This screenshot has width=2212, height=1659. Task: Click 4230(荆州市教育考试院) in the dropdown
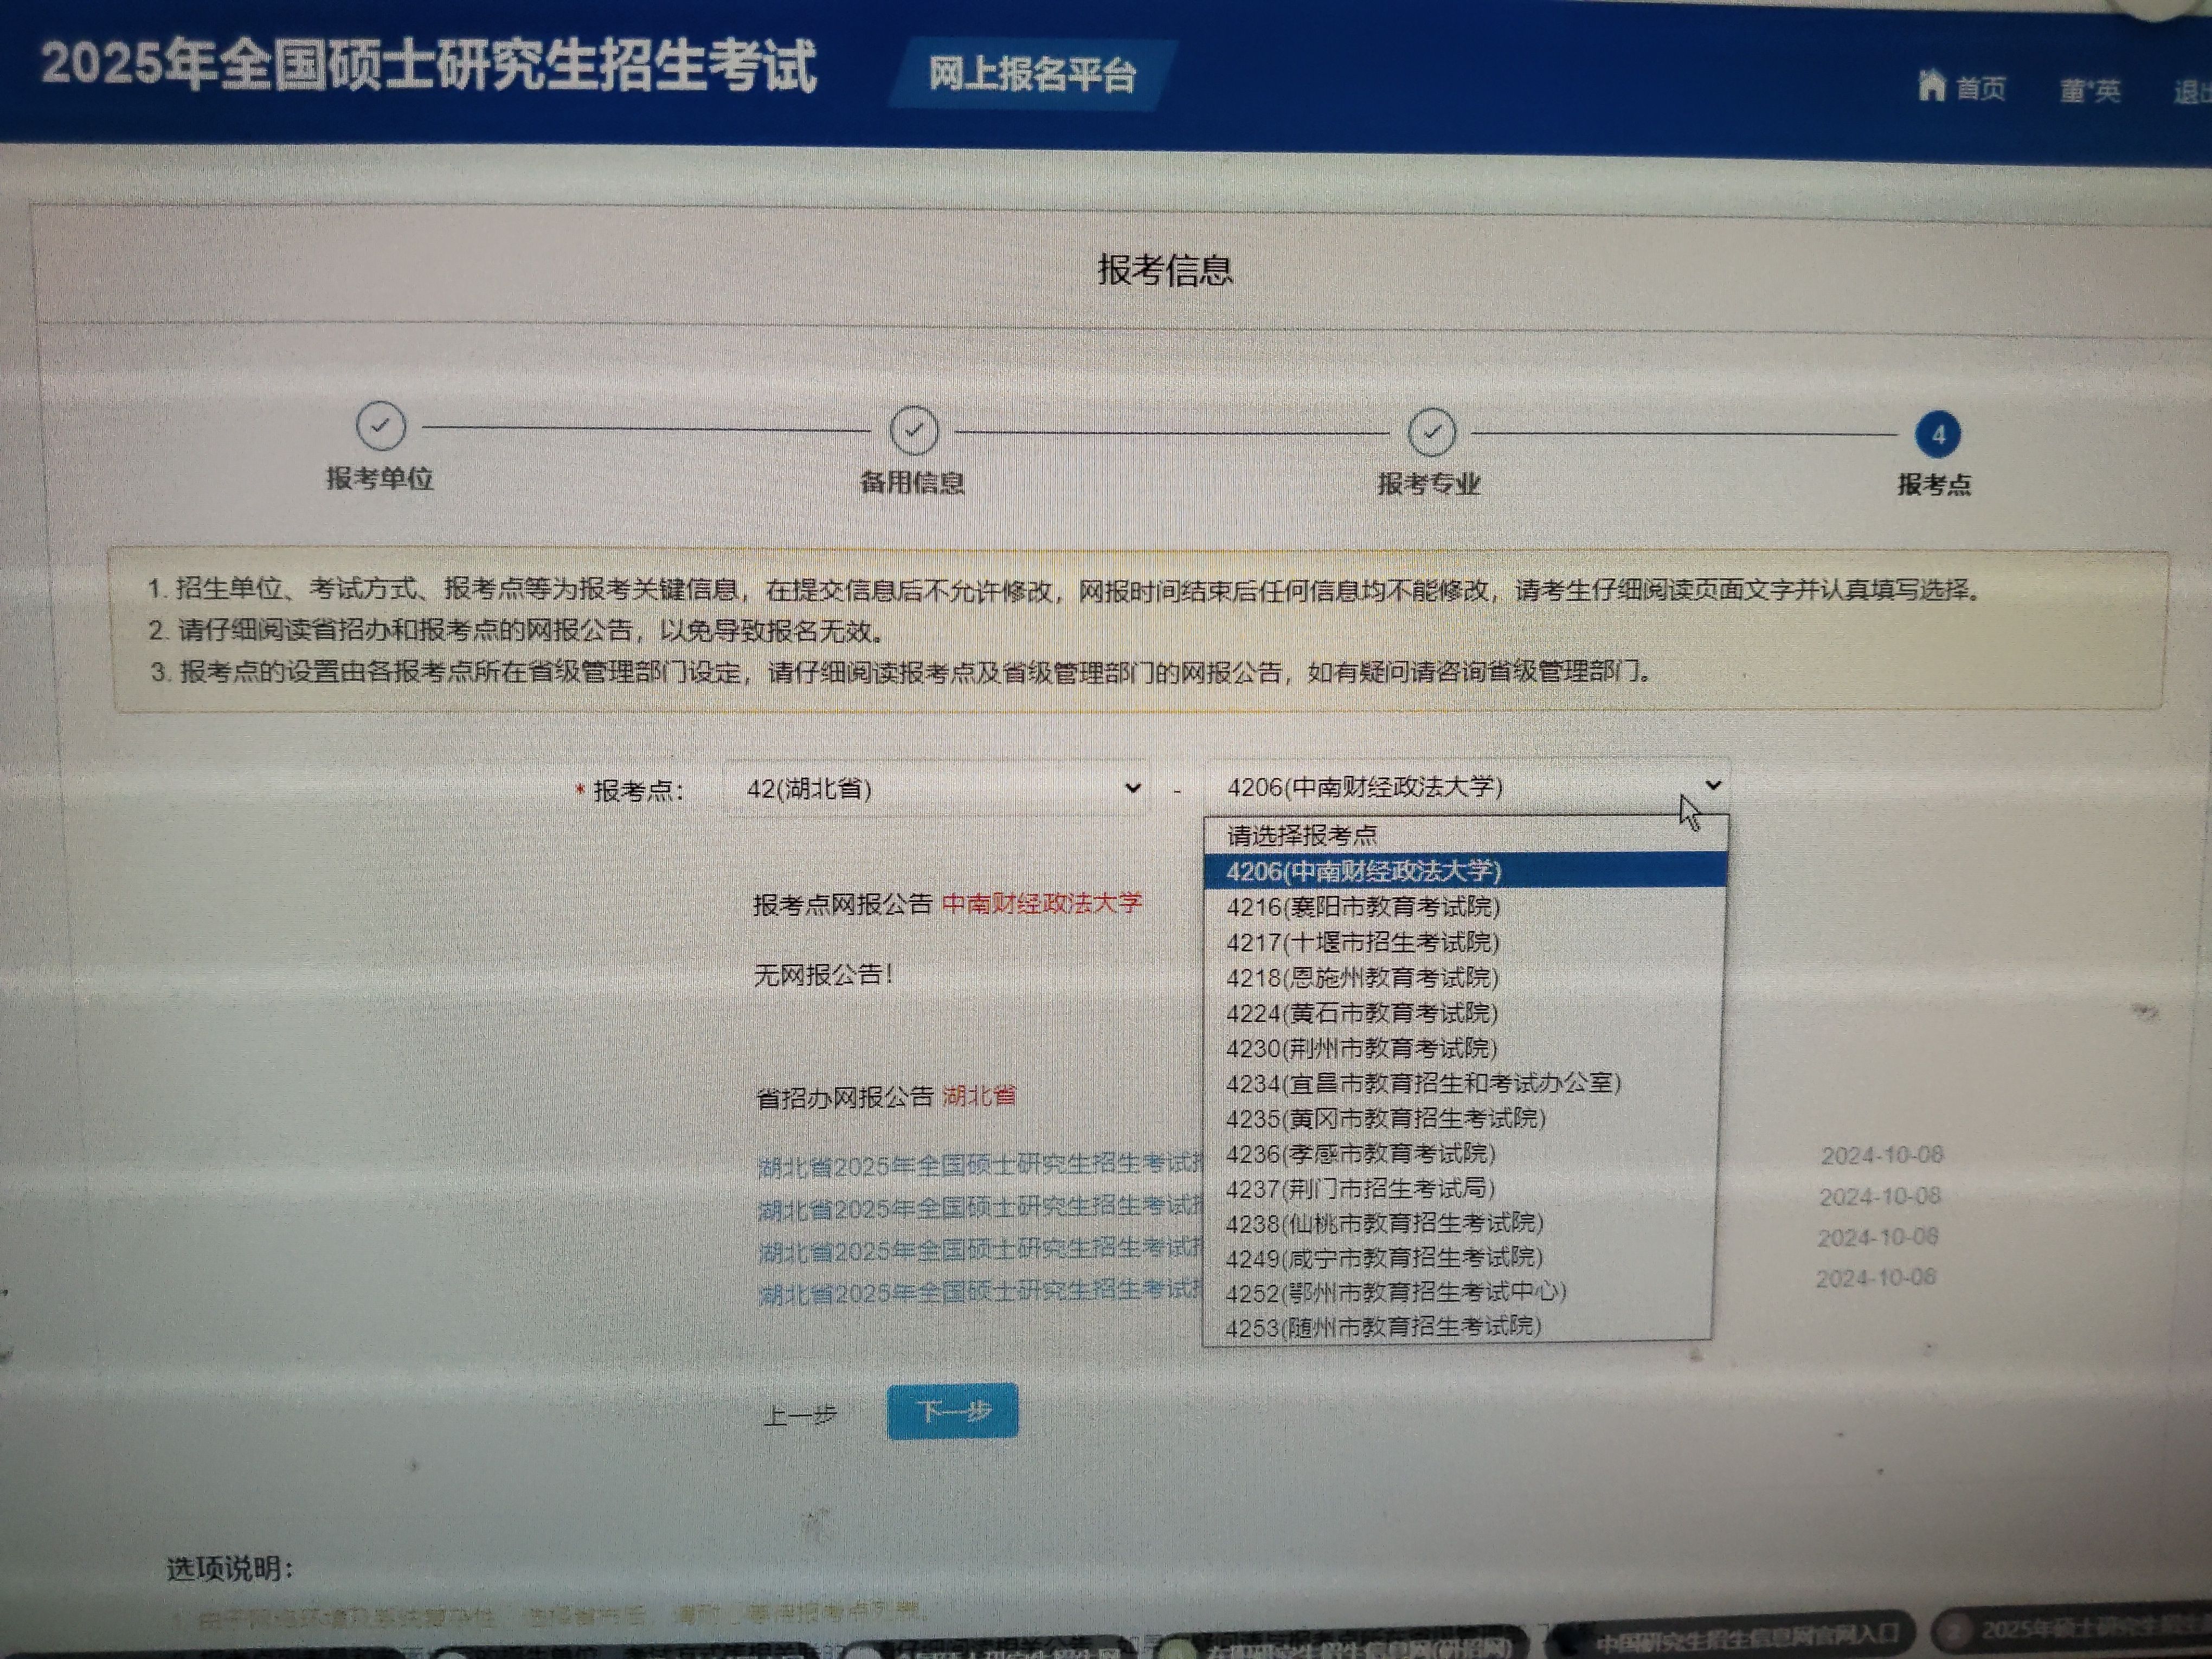(x=1361, y=1048)
